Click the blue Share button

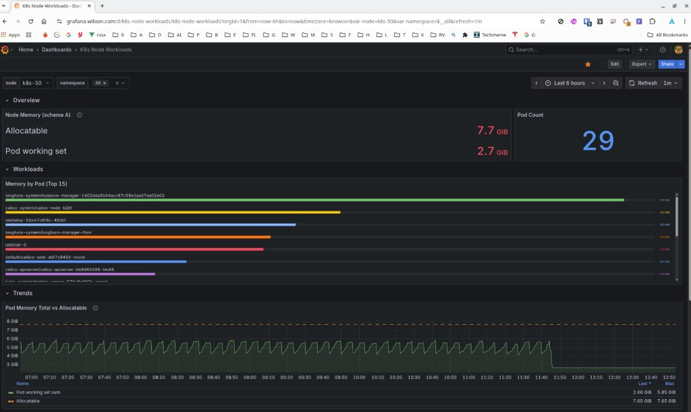(x=667, y=64)
